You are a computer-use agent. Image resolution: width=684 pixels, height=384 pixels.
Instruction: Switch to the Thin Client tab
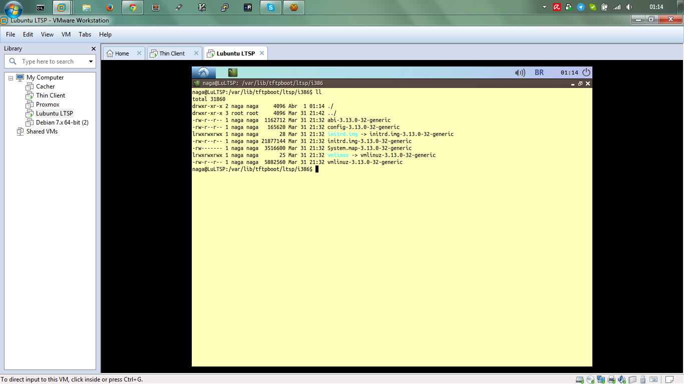click(x=172, y=53)
